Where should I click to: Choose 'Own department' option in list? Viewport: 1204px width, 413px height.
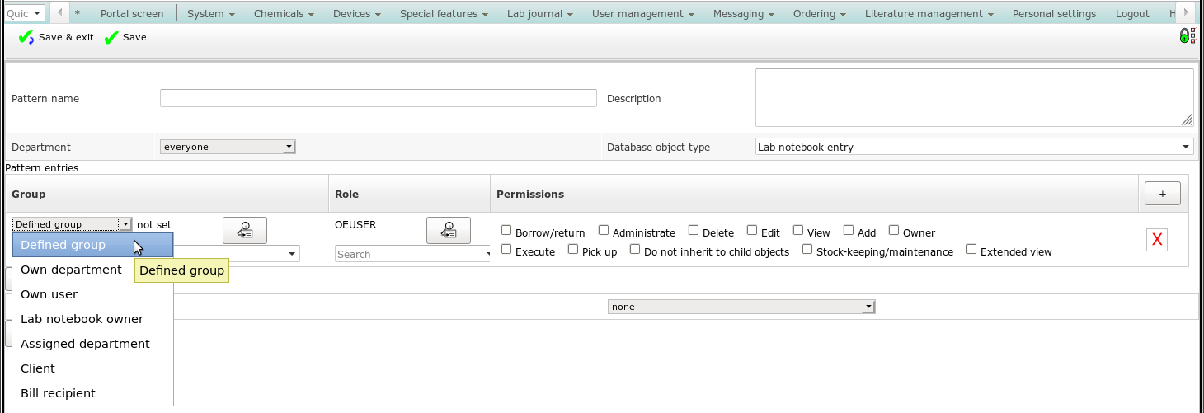tap(71, 270)
